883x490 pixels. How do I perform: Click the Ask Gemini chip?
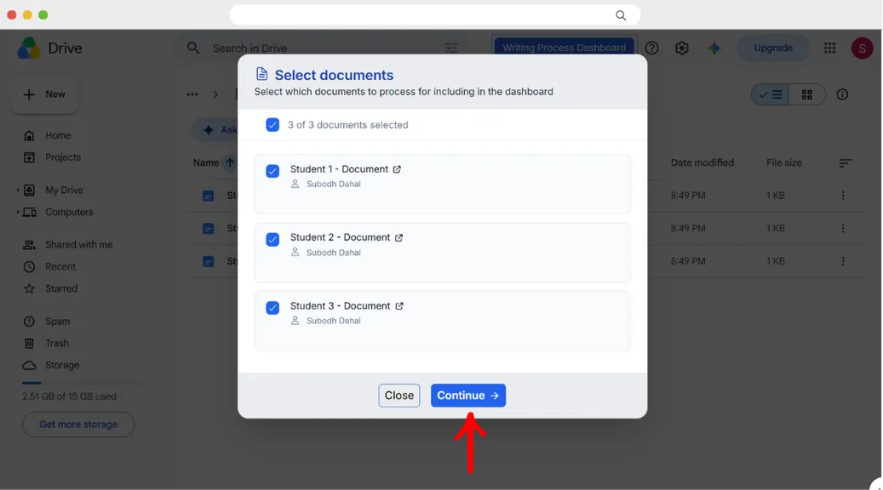[x=216, y=130]
